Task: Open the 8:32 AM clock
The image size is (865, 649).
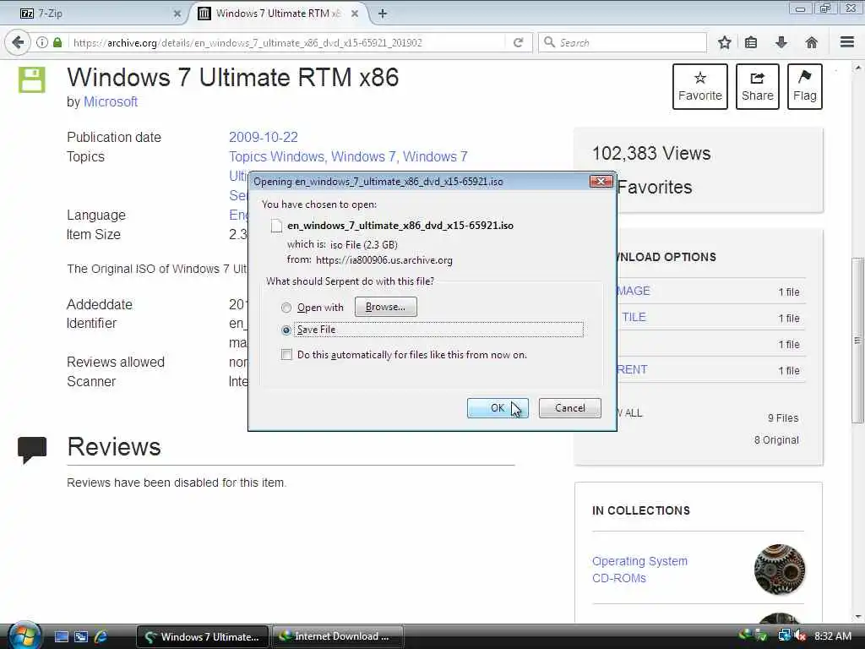Action: pyautogui.click(x=833, y=635)
